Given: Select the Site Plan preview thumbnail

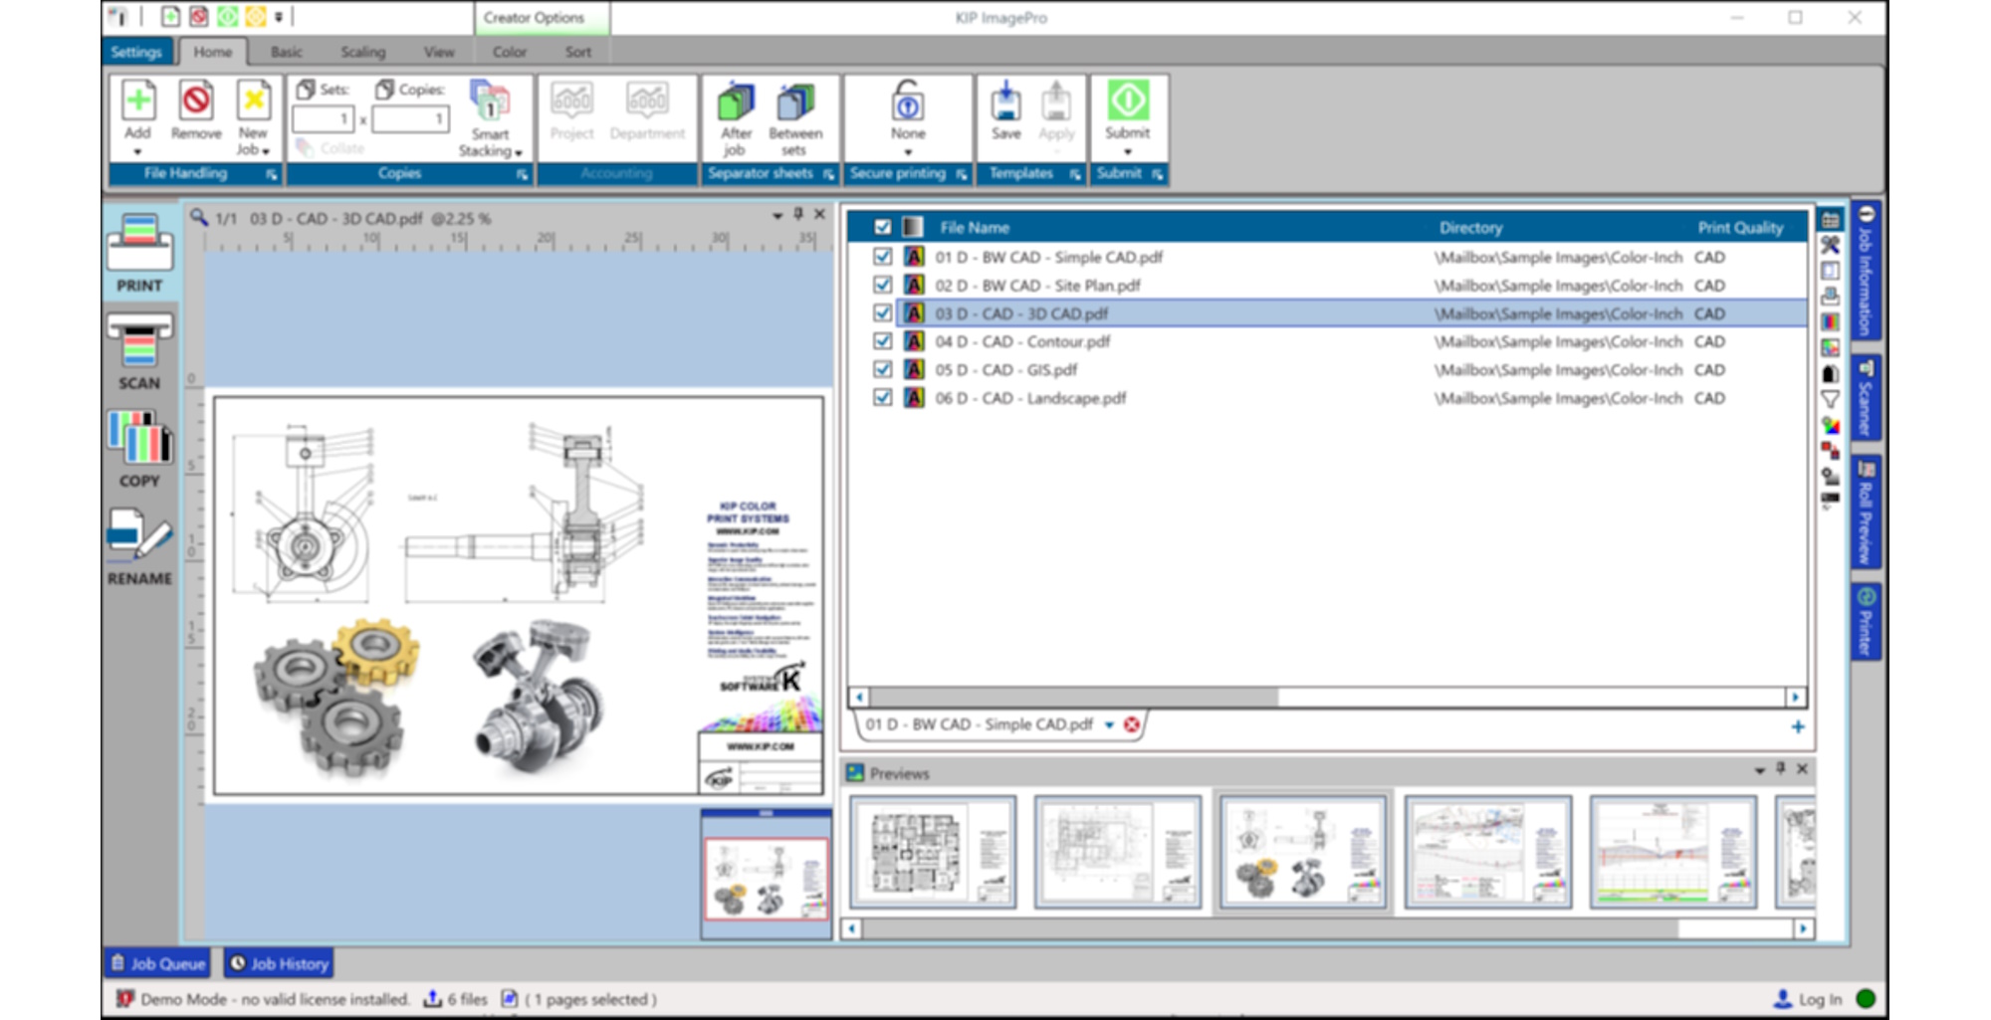Looking at the screenshot, I should (1117, 851).
